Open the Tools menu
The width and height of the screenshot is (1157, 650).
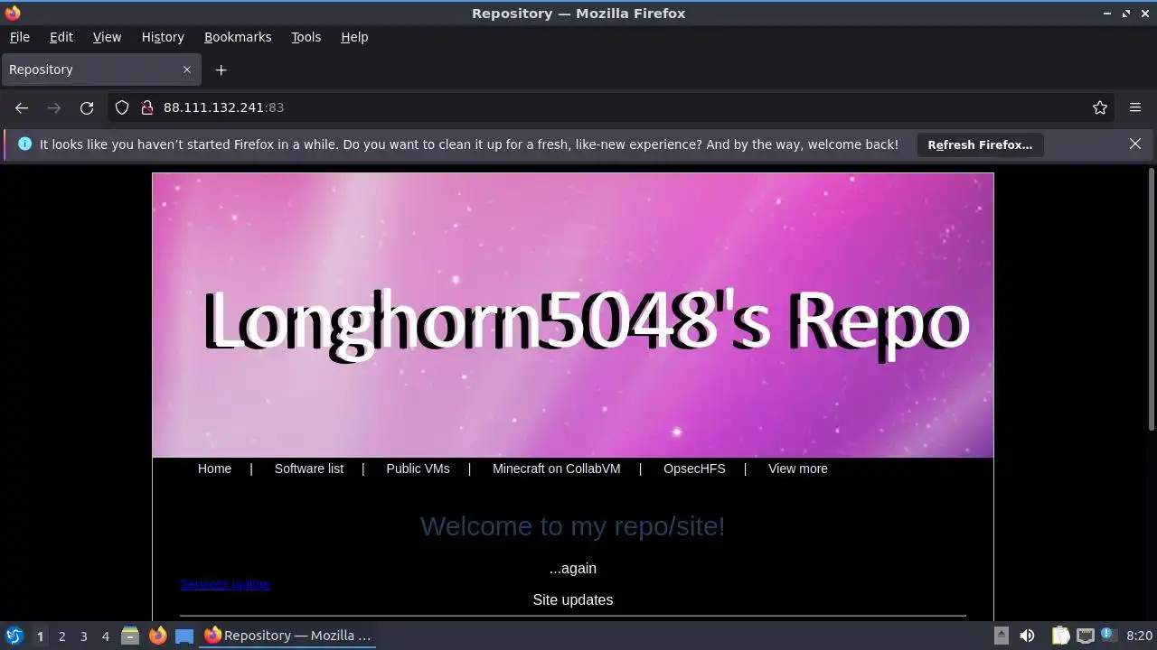[x=306, y=37]
